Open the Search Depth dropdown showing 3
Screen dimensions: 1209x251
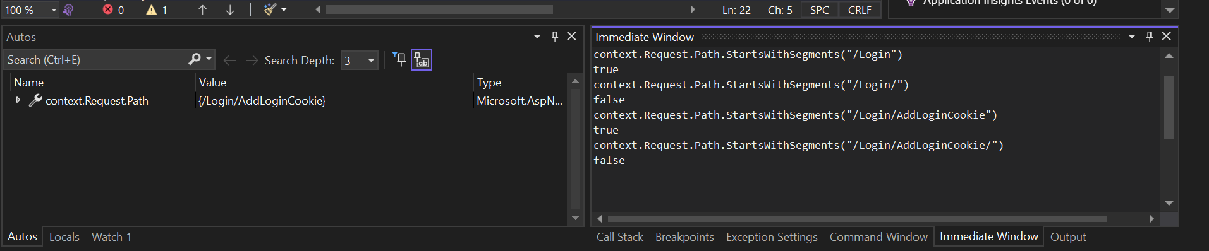[x=359, y=61]
